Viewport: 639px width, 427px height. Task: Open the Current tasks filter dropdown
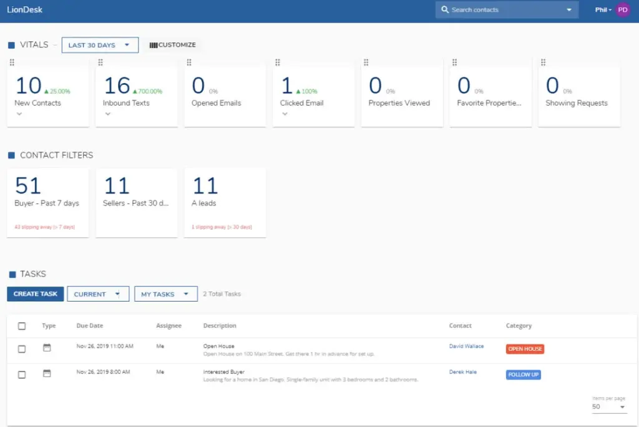coord(98,294)
